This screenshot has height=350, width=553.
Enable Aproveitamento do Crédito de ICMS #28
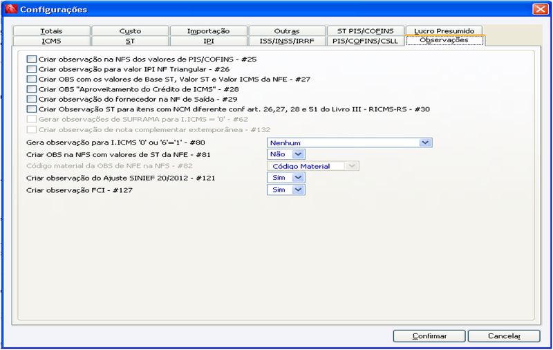click(31, 89)
